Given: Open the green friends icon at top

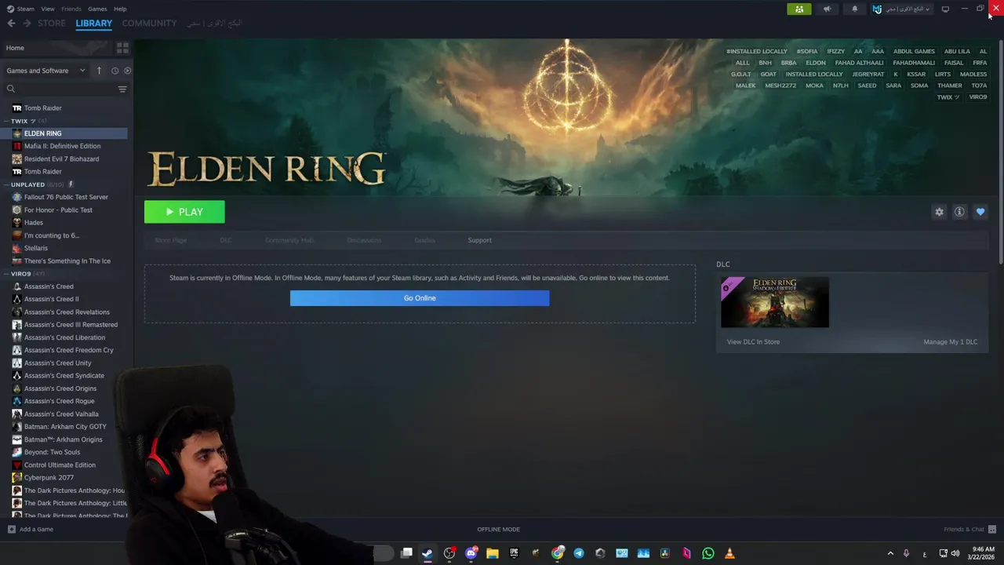Looking at the screenshot, I should tap(799, 9).
